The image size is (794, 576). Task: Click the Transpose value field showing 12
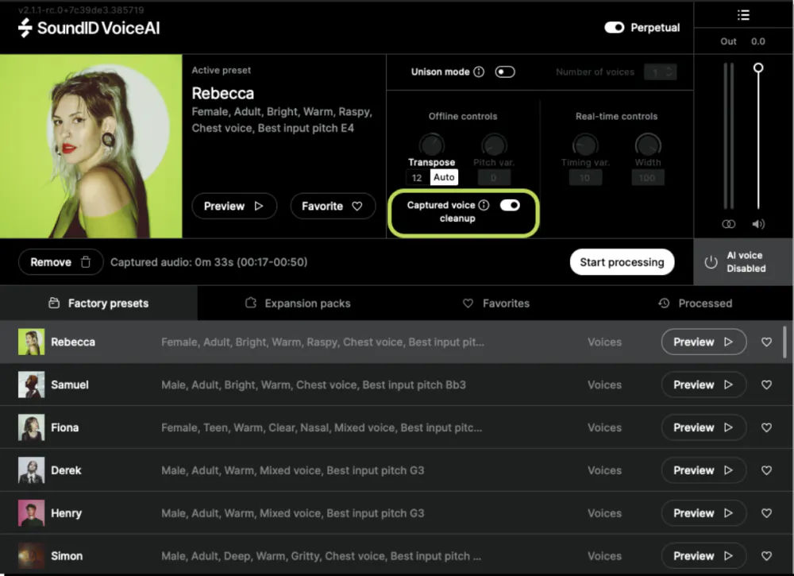tap(417, 178)
